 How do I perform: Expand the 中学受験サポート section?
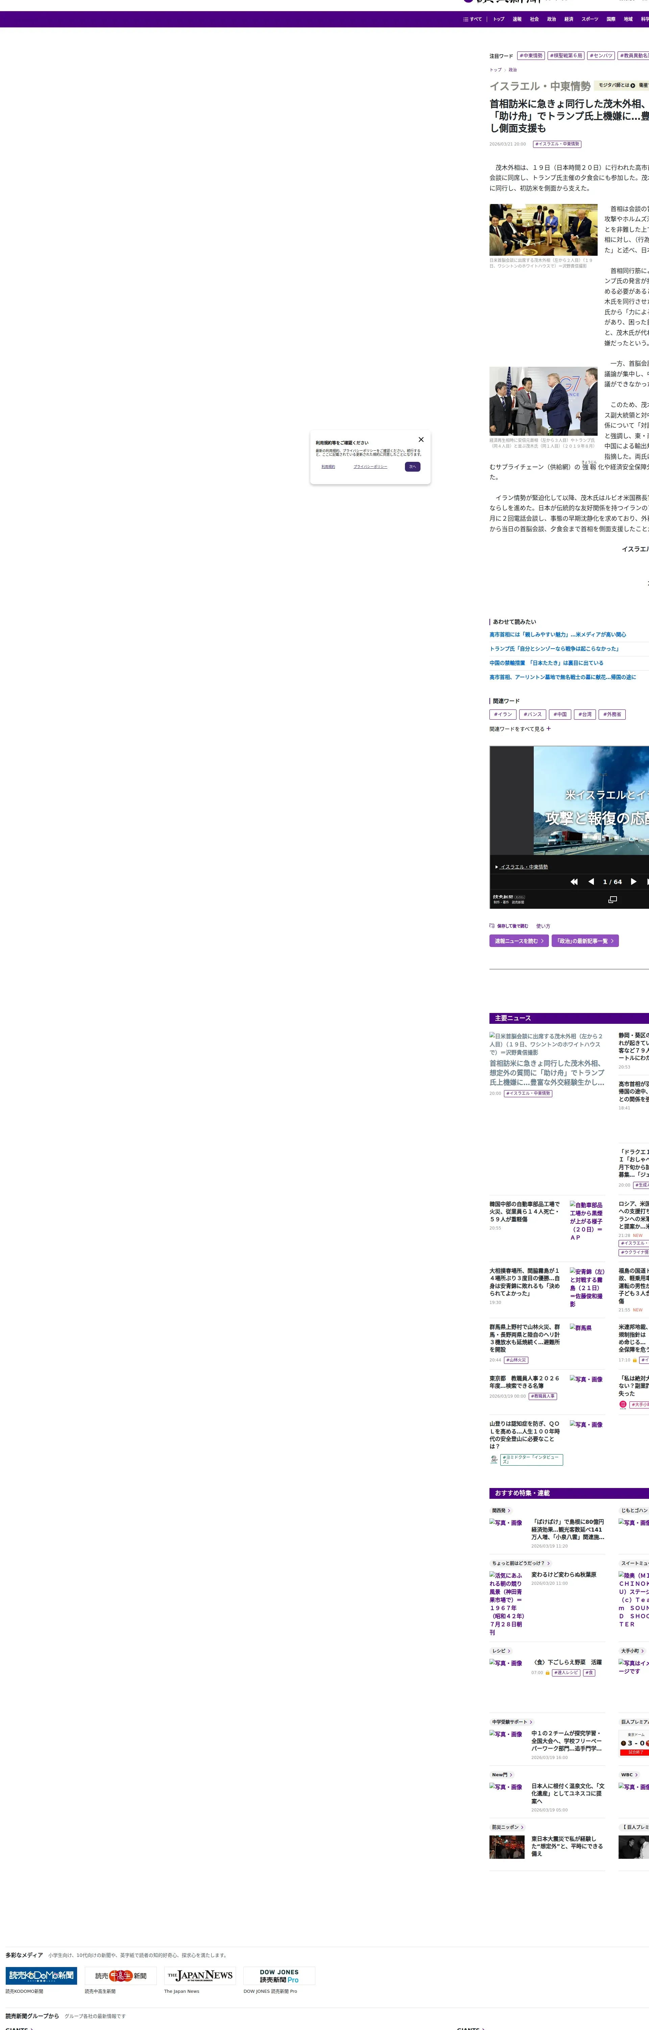[x=512, y=1722]
